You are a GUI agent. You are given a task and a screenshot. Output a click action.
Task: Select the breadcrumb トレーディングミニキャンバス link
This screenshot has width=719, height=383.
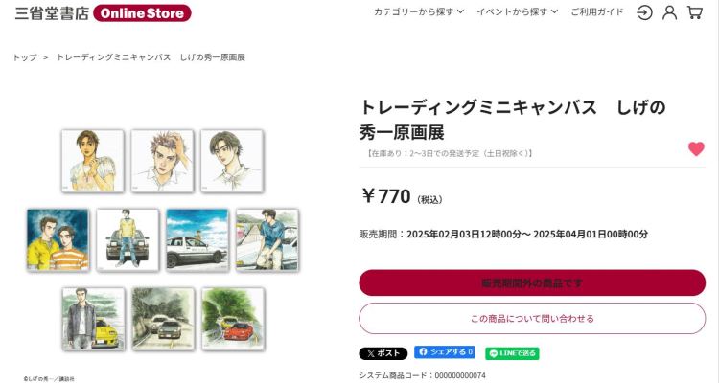point(151,57)
